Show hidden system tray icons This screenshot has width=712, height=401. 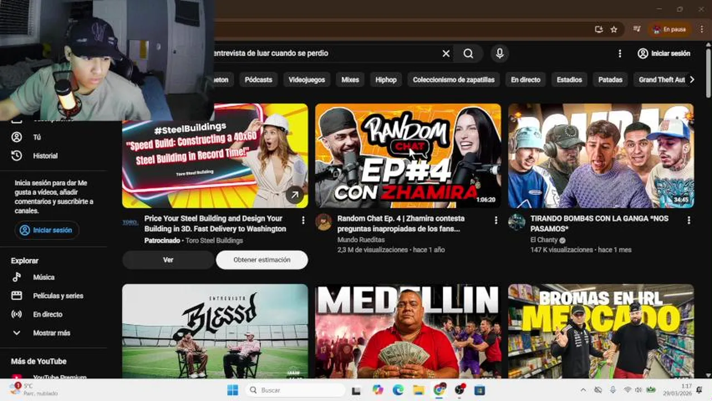point(583,390)
